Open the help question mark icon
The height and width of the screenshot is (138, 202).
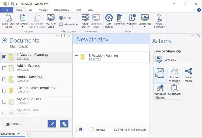199,10
